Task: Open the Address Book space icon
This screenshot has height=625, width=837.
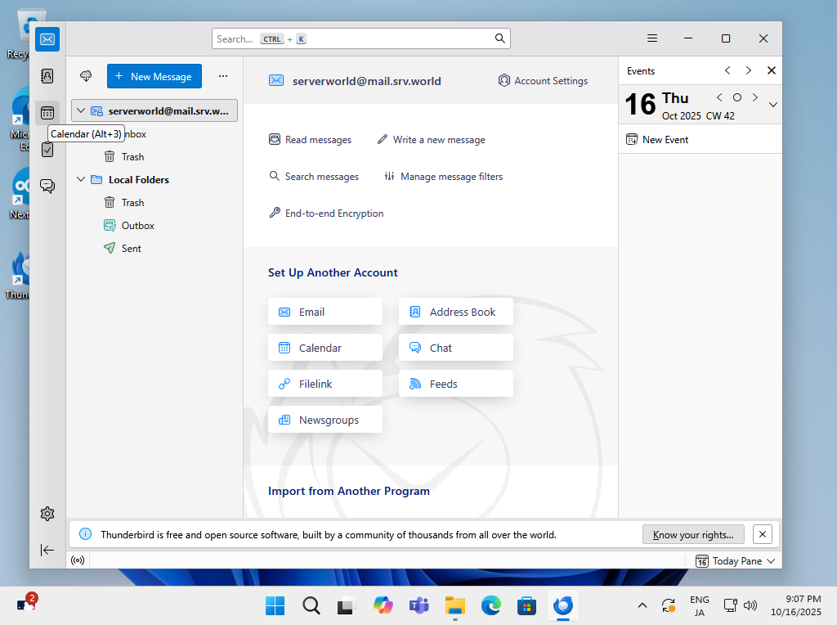Action: [47, 76]
